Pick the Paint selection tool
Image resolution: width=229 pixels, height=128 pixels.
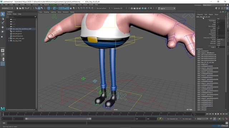click(3, 23)
